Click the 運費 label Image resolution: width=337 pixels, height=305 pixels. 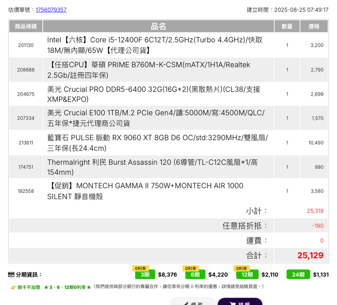257,241
